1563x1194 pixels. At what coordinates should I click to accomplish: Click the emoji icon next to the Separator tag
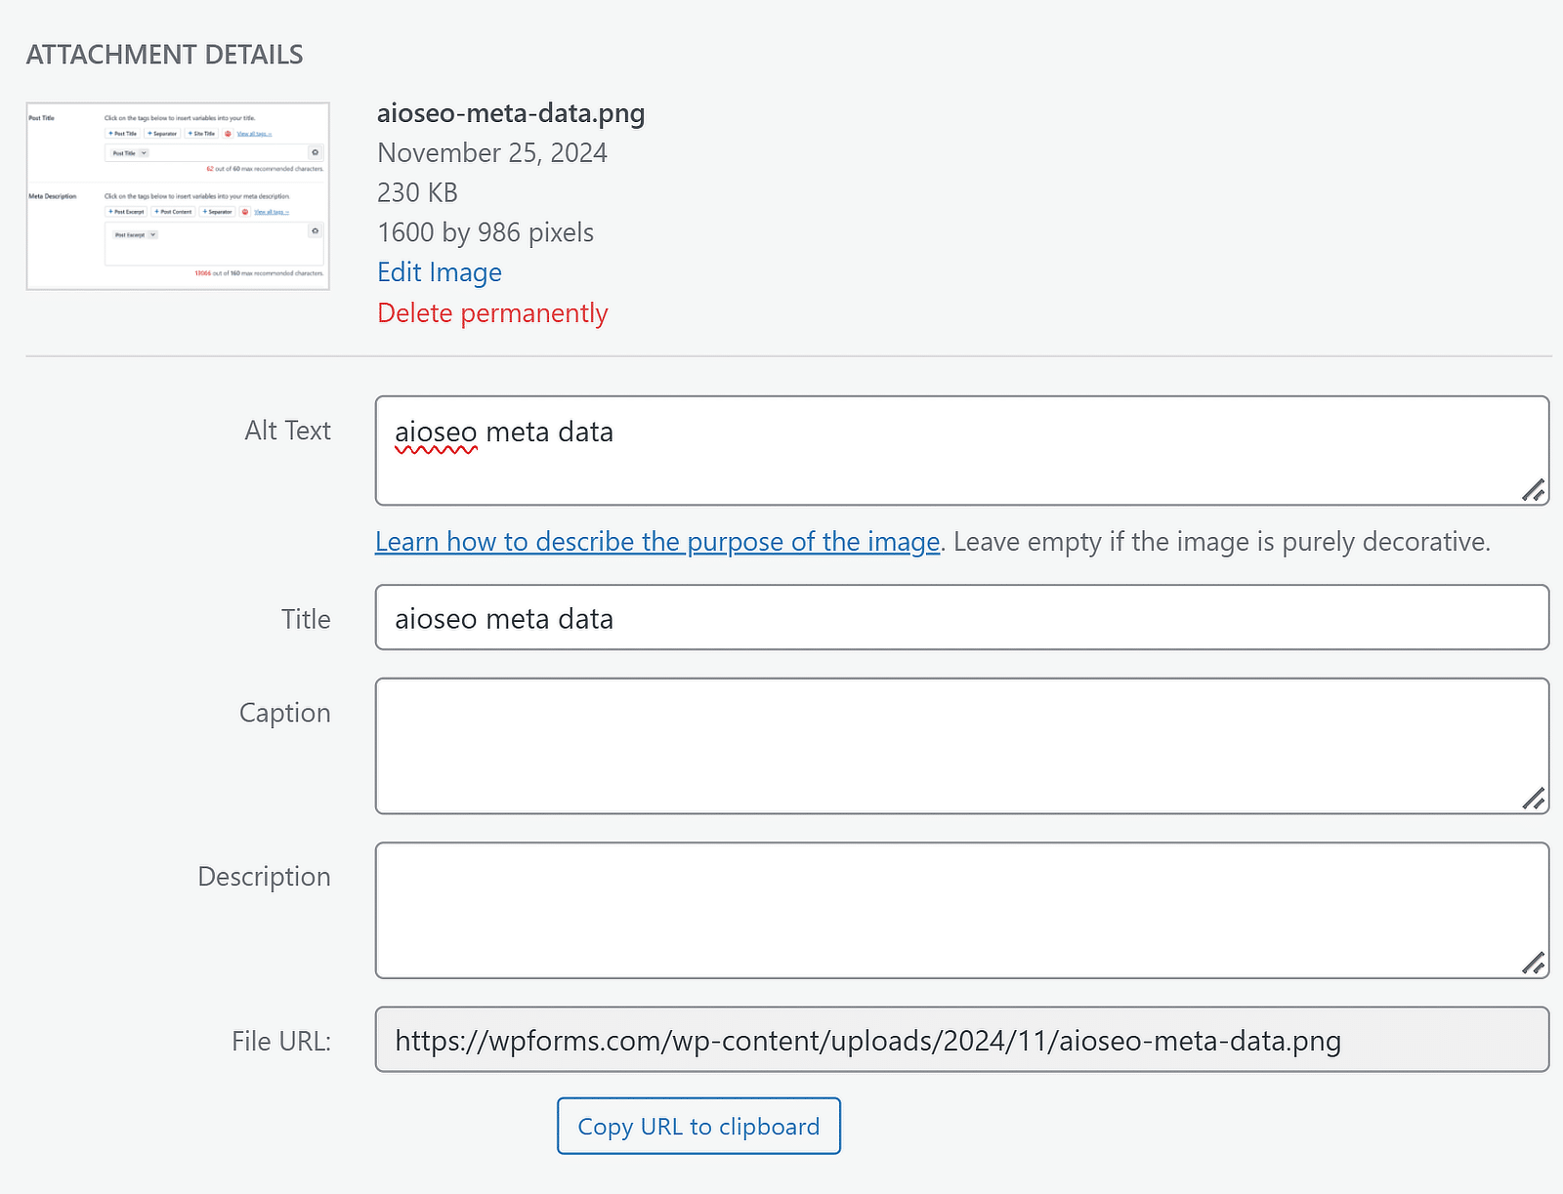[x=245, y=213]
